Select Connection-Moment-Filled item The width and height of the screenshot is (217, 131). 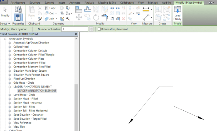[x=29, y=63]
